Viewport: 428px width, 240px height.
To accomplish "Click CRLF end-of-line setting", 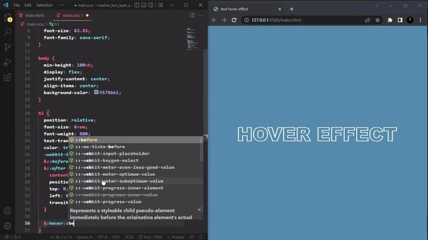I will tap(116, 237).
